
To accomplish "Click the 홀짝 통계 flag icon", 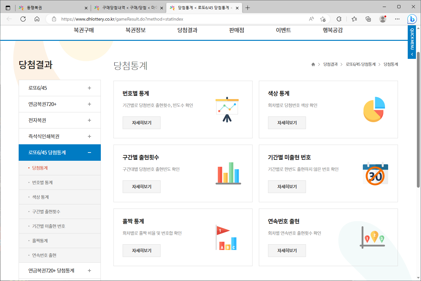I will [x=226, y=238].
